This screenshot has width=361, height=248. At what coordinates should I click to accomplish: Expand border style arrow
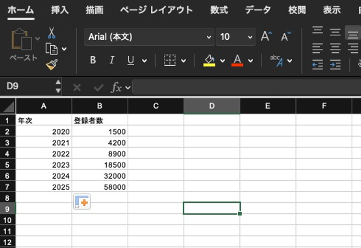tap(183, 61)
